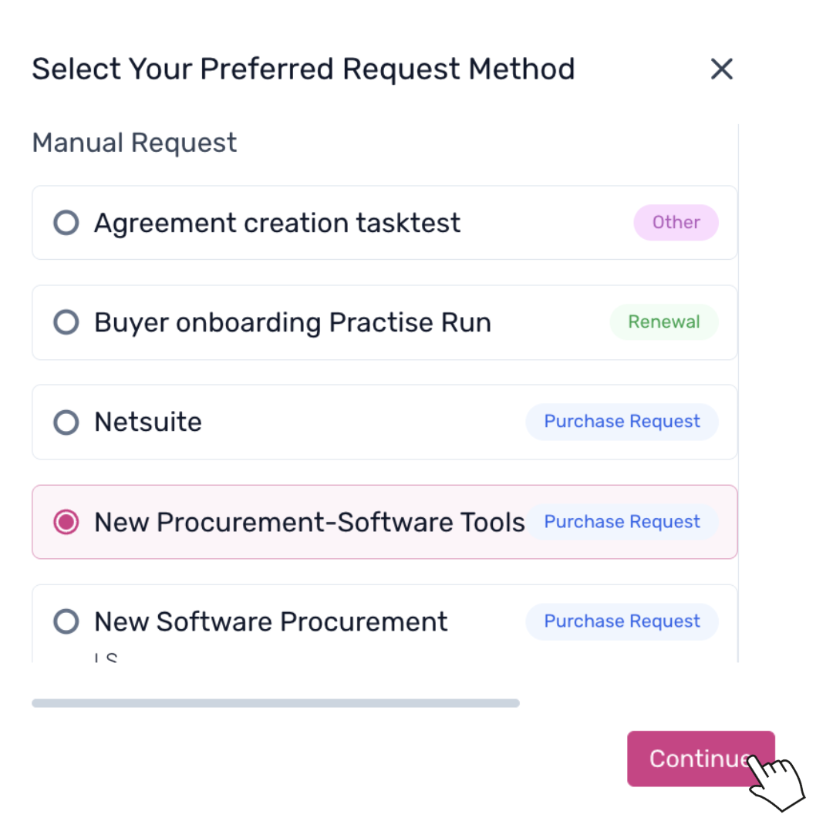Close the request method dialog
The image size is (833, 828).
(x=721, y=69)
